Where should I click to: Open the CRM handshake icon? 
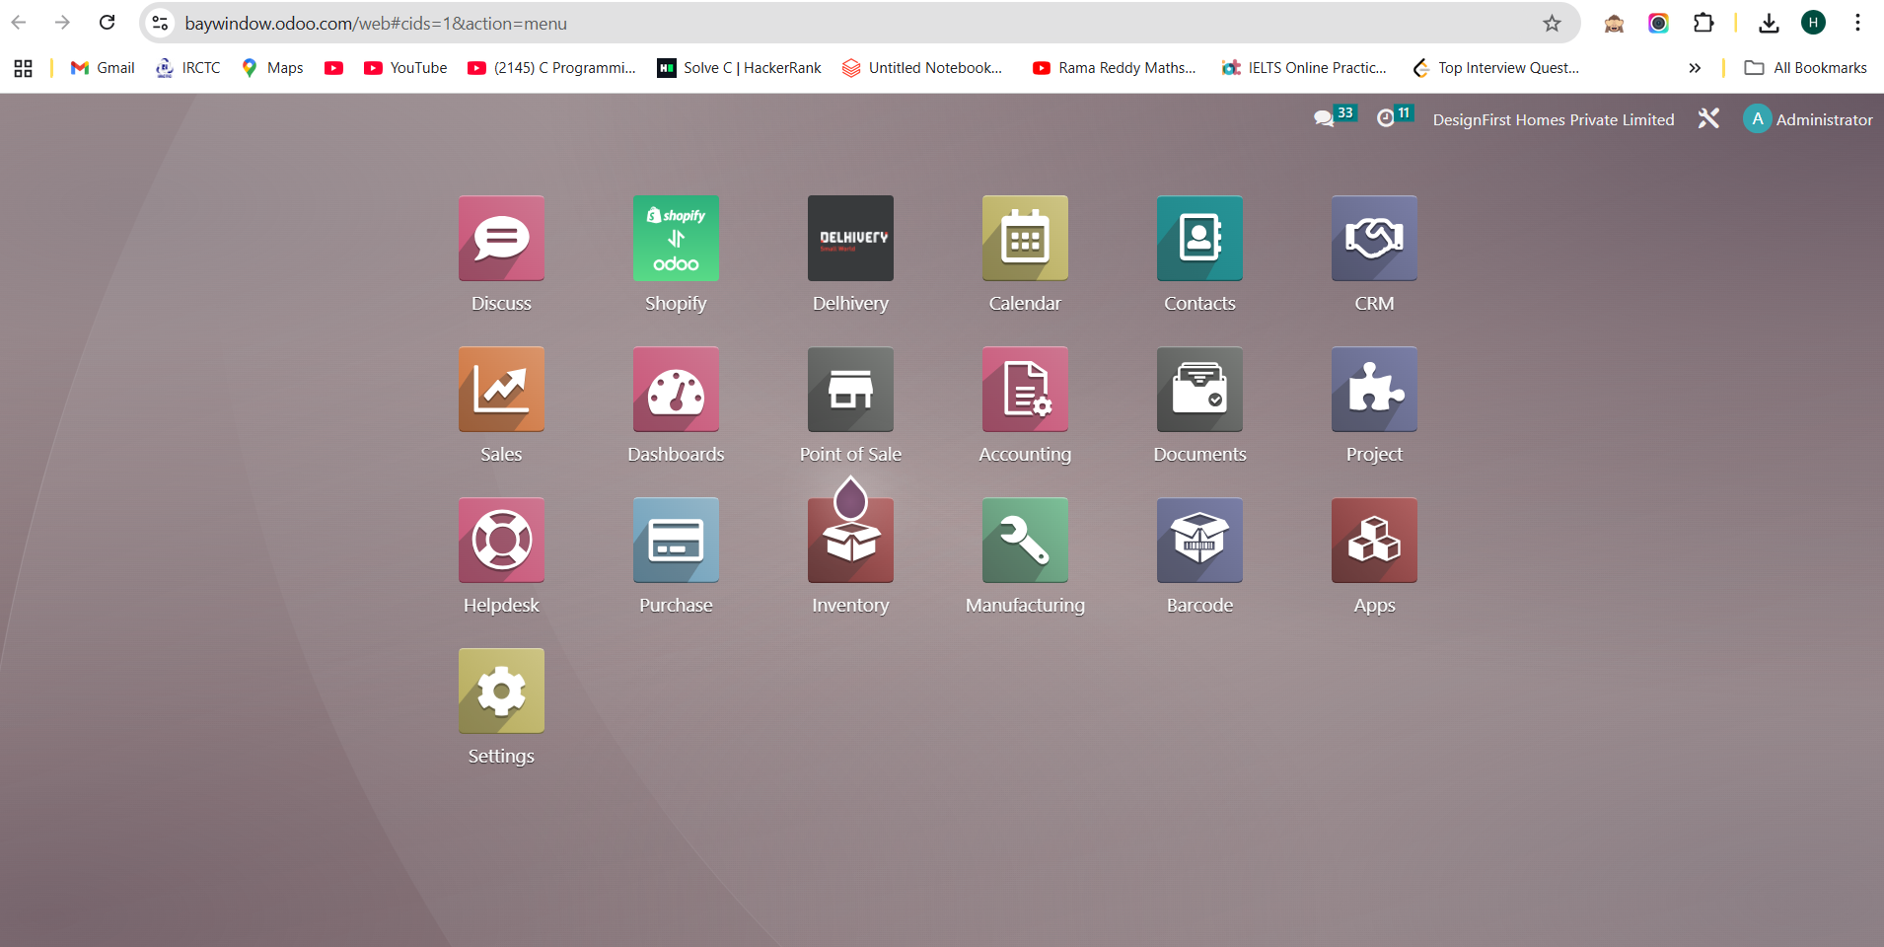[x=1374, y=239]
